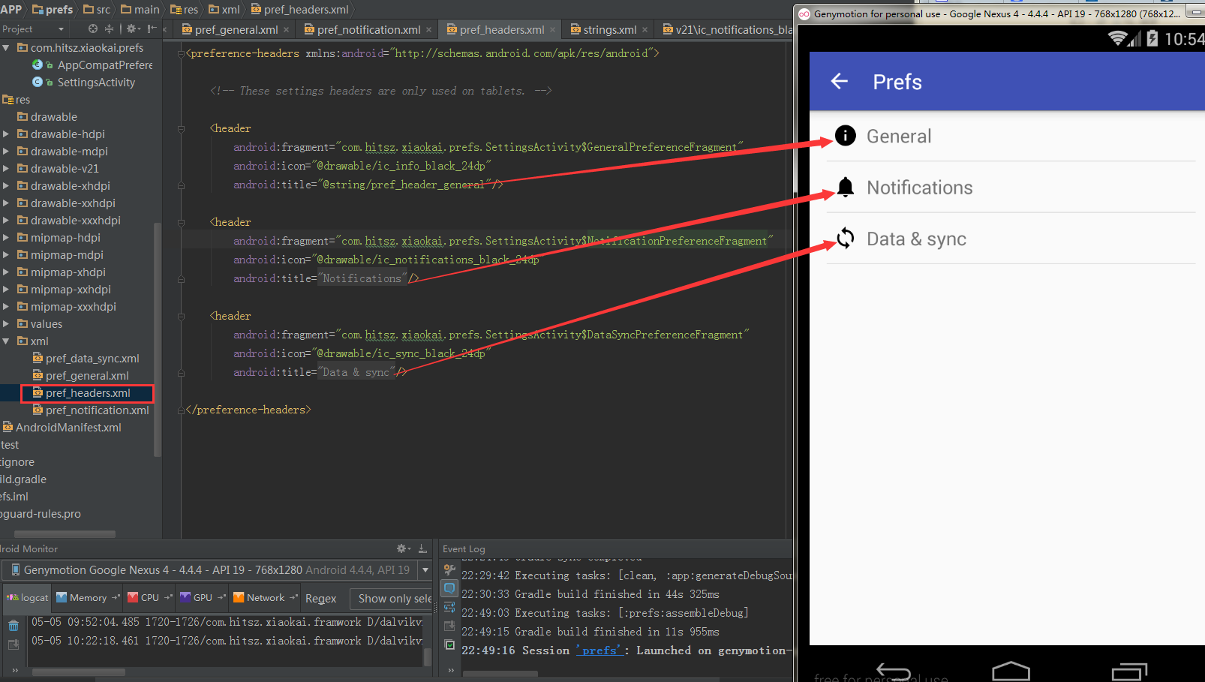The height and width of the screenshot is (682, 1205).
Task: Expand the mipmap-hdpi folder
Action: pos(6,237)
